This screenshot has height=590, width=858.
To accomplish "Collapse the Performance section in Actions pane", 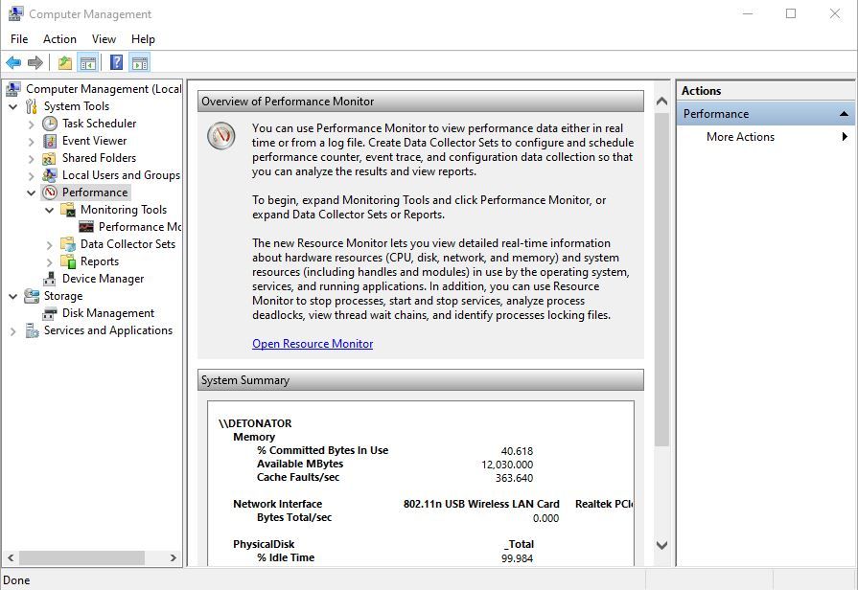I will click(844, 114).
